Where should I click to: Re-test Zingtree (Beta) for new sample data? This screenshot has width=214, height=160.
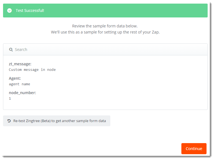pos(57,121)
